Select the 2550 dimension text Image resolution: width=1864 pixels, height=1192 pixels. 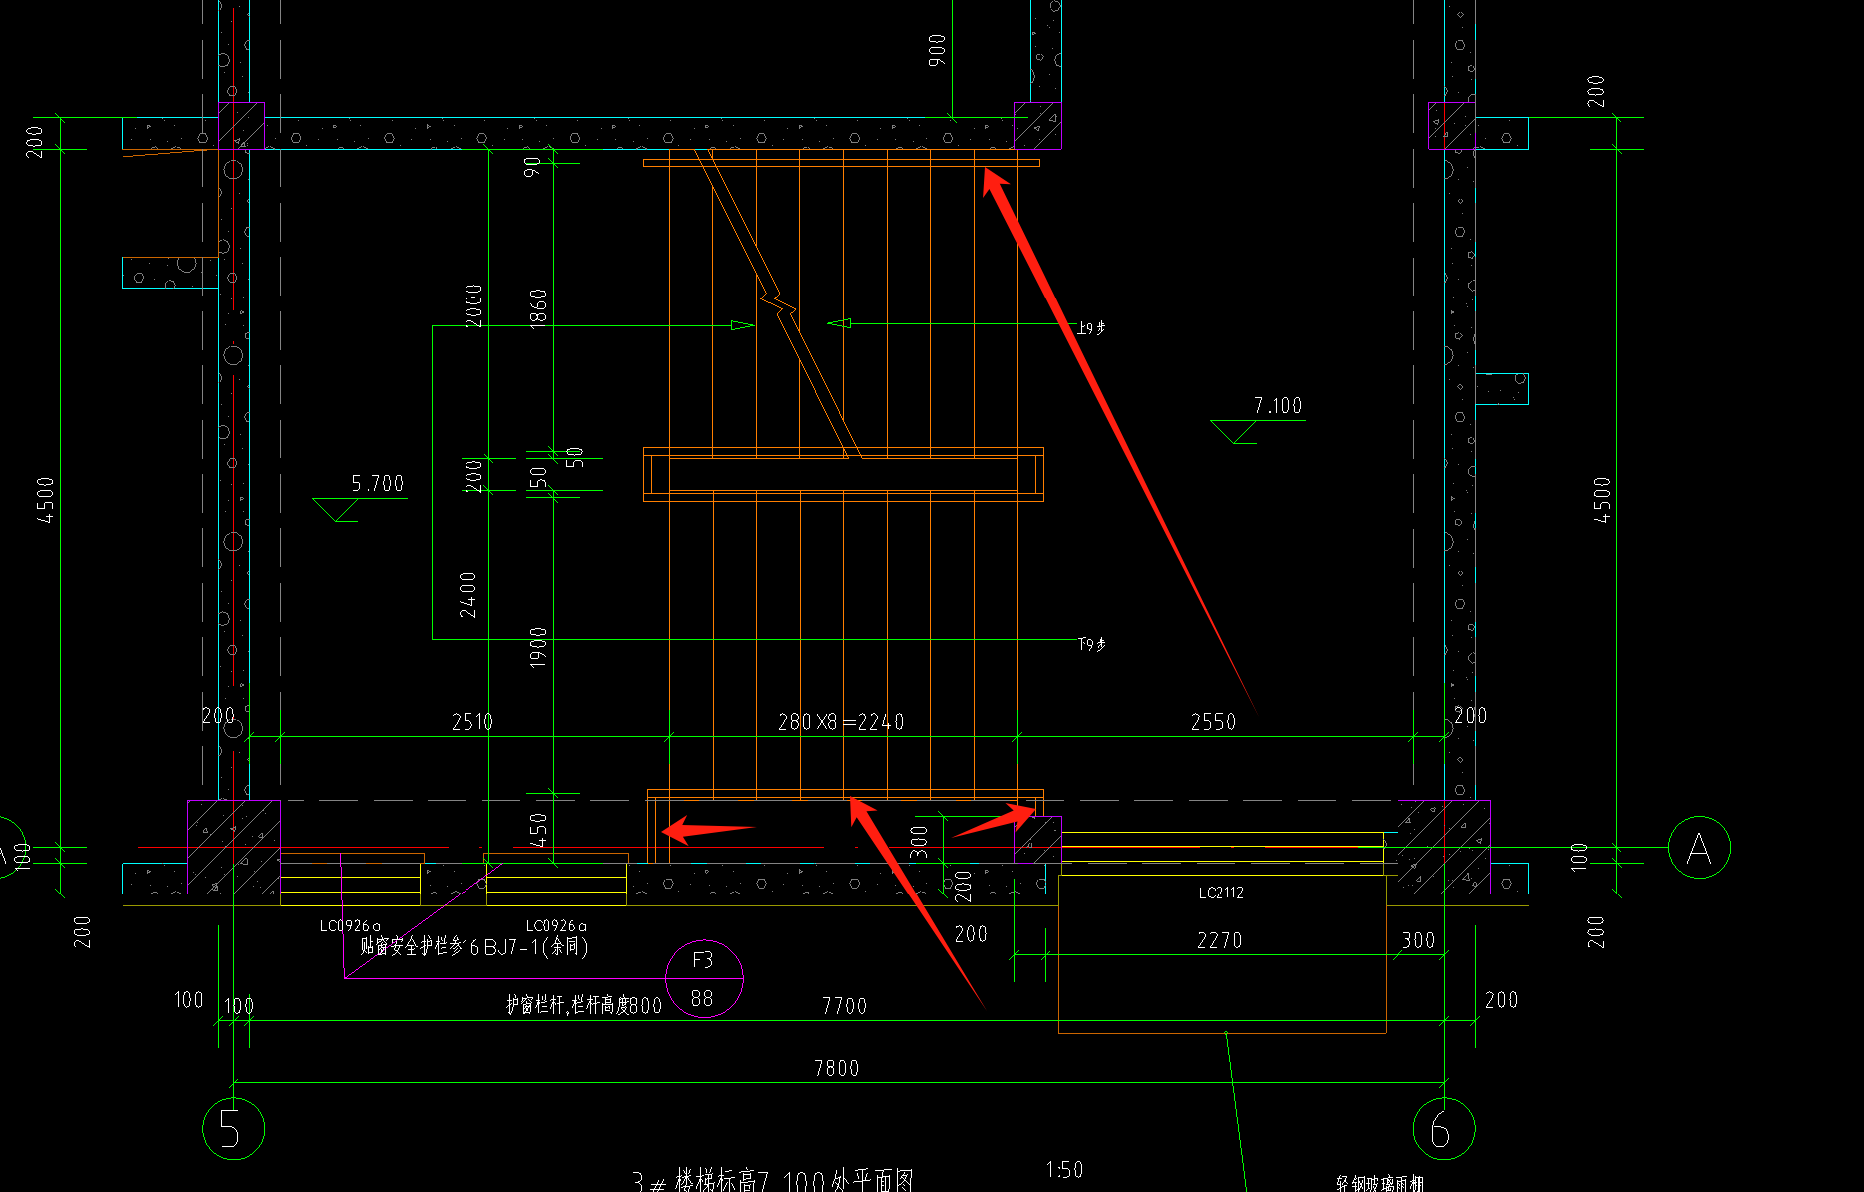(x=1213, y=722)
